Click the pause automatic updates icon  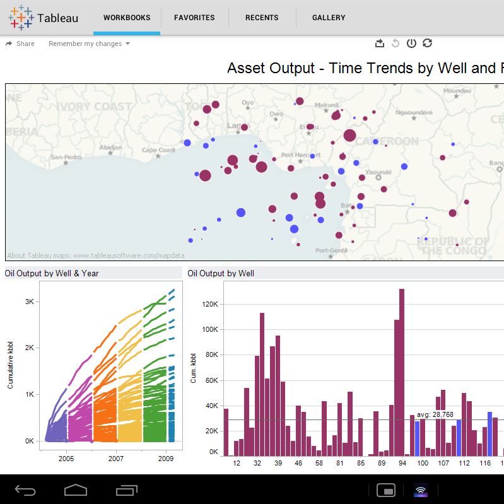click(411, 43)
